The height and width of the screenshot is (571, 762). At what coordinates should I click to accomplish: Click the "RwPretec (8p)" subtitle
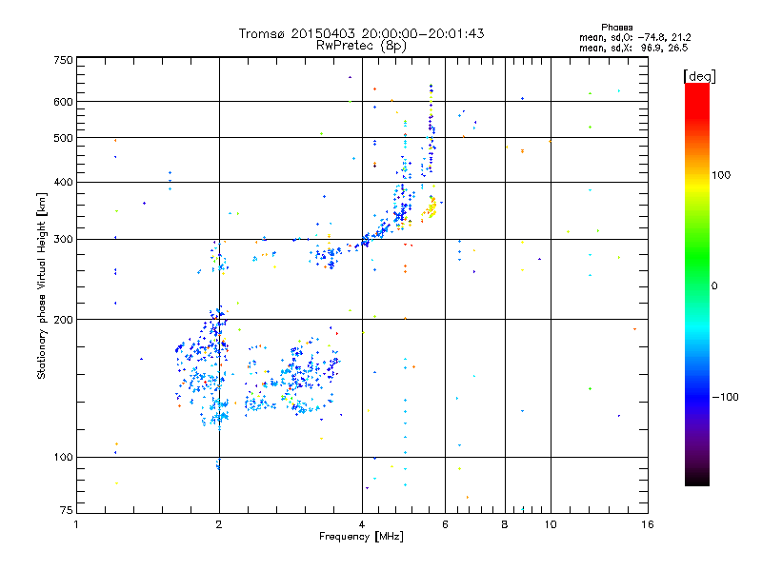(361, 46)
